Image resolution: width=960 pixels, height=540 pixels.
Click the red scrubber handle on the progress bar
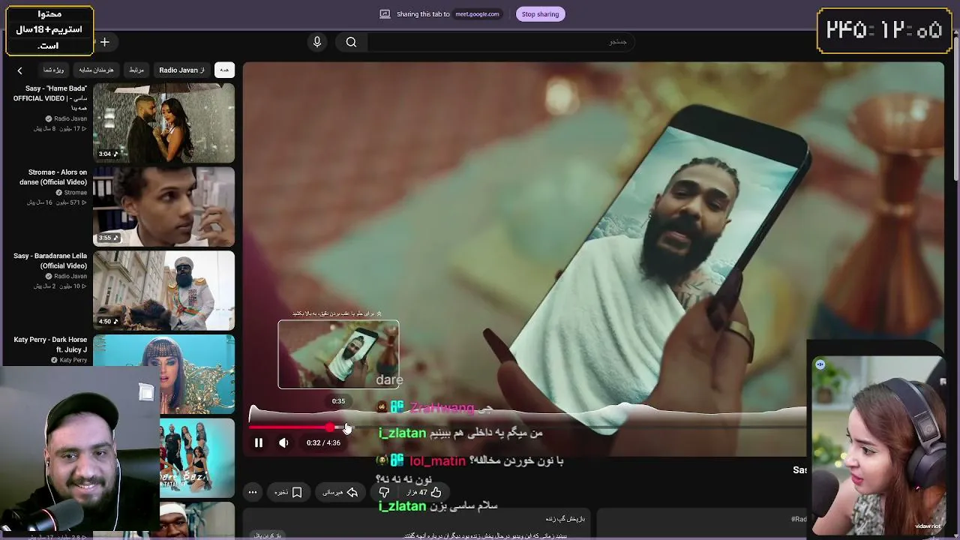point(330,427)
